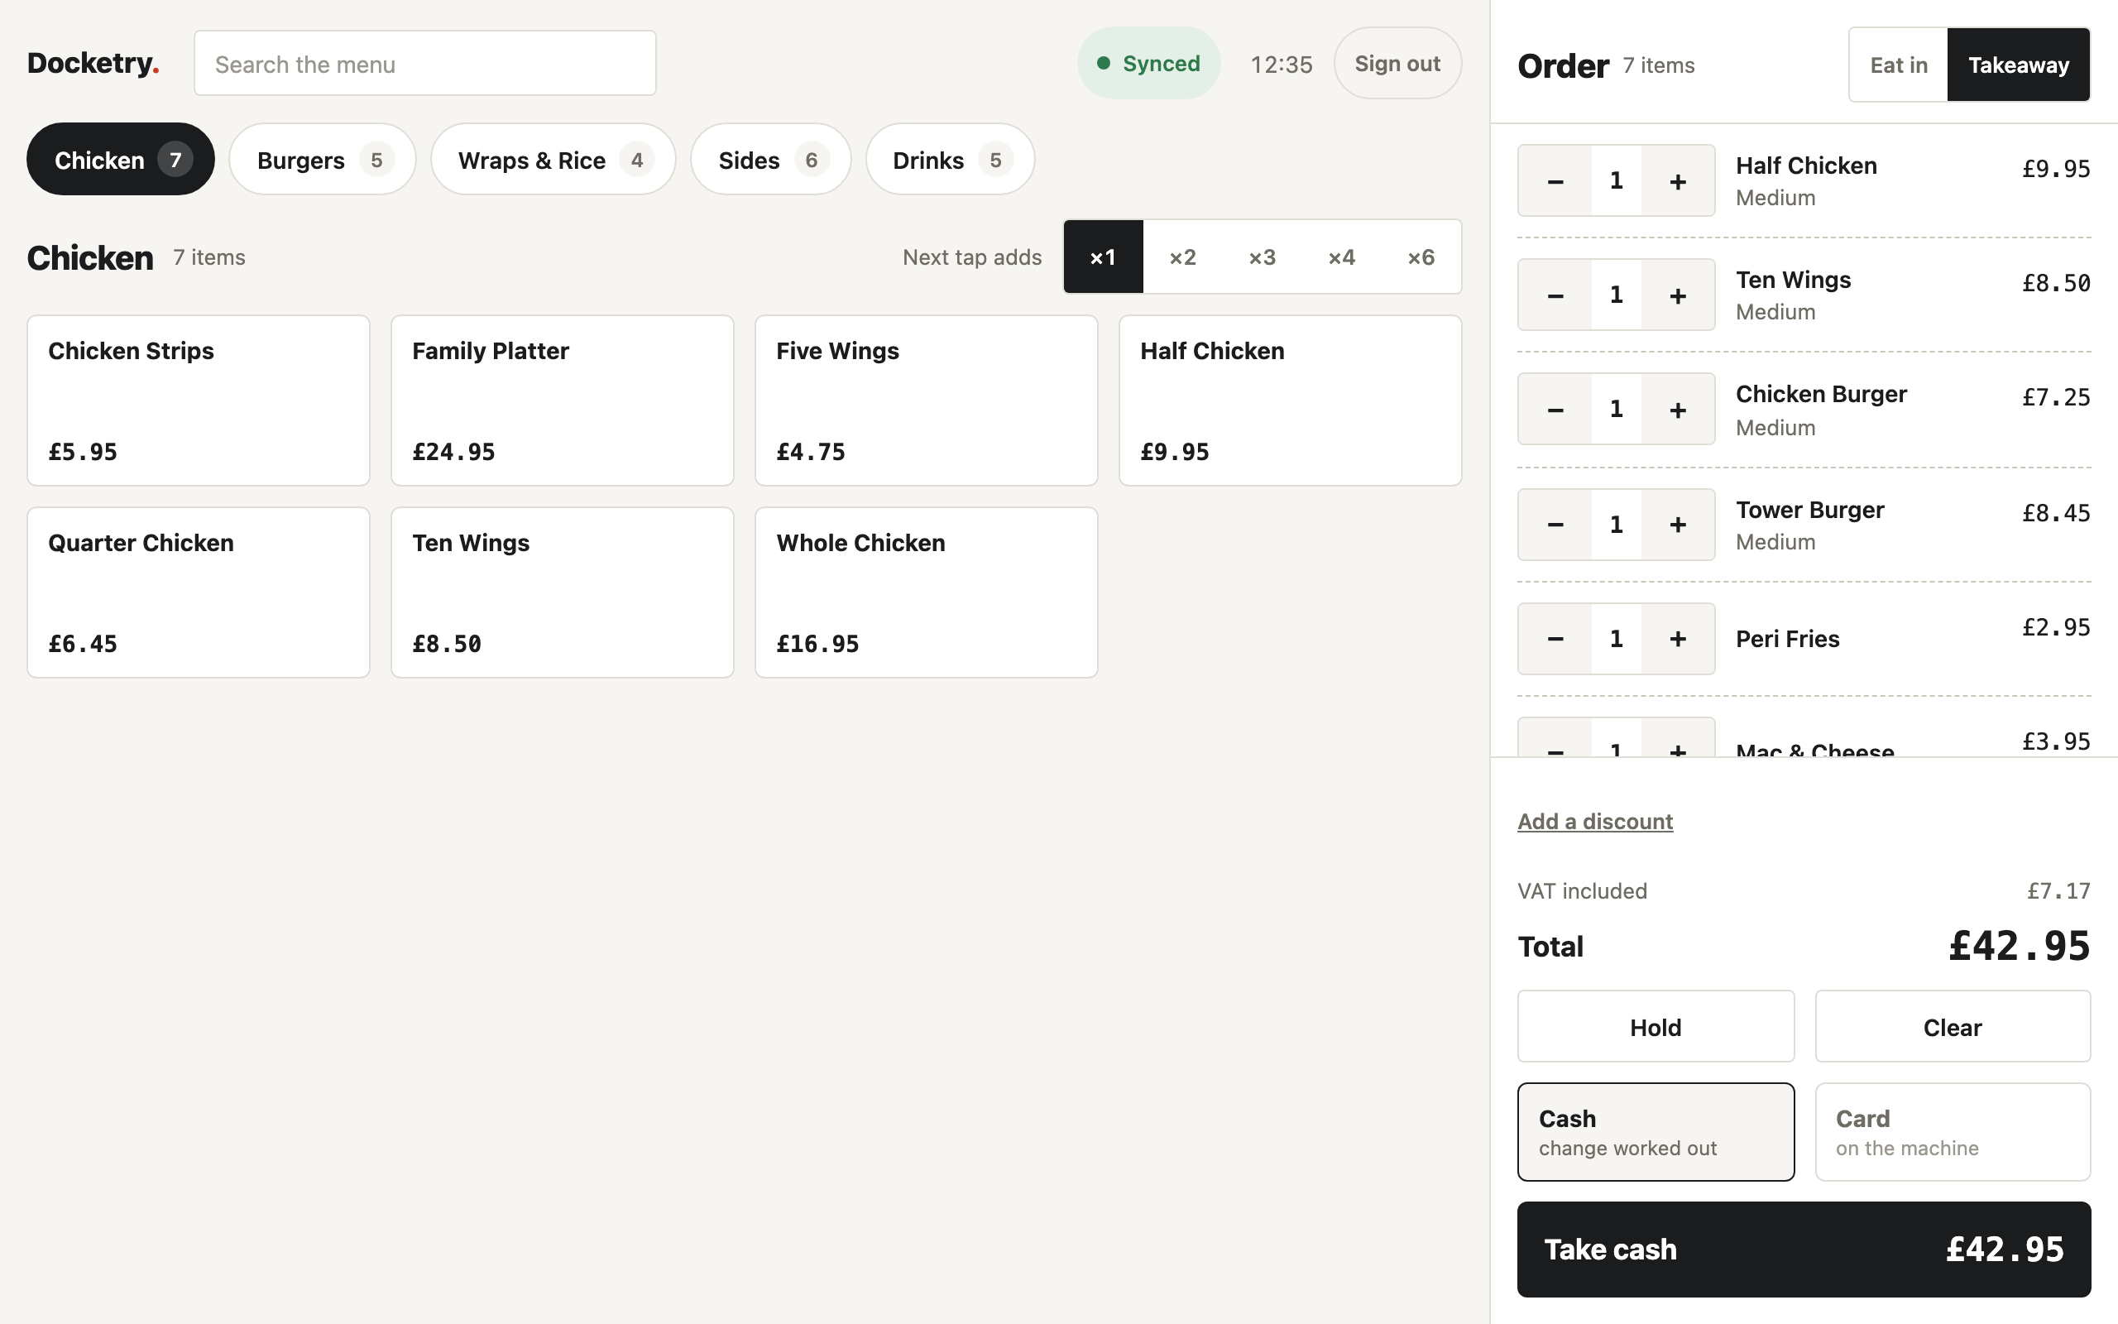The image size is (2118, 1324).
Task: Increase Half Chicken quantity with plus
Action: point(1677,180)
